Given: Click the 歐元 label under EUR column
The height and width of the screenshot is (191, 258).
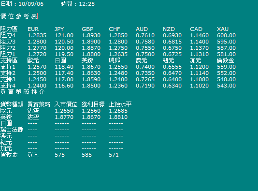Looking at the screenshot, I should (33, 60).
